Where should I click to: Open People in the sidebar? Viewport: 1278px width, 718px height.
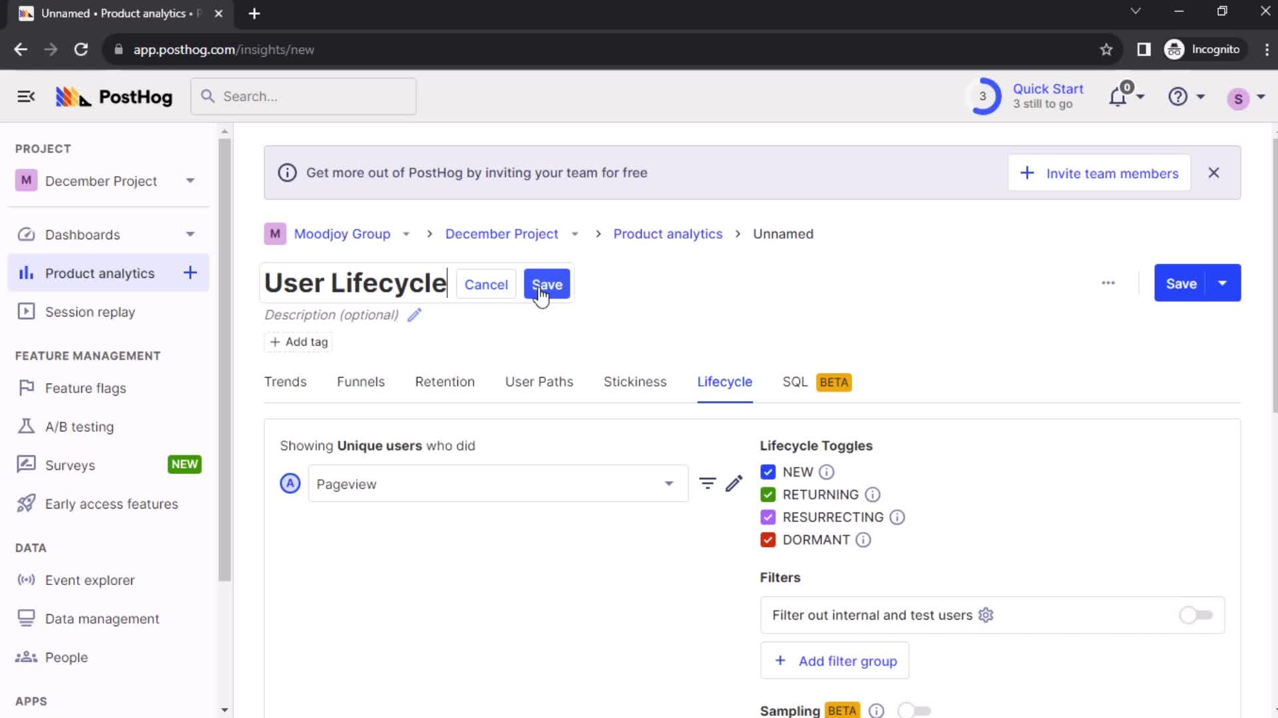[x=67, y=658]
